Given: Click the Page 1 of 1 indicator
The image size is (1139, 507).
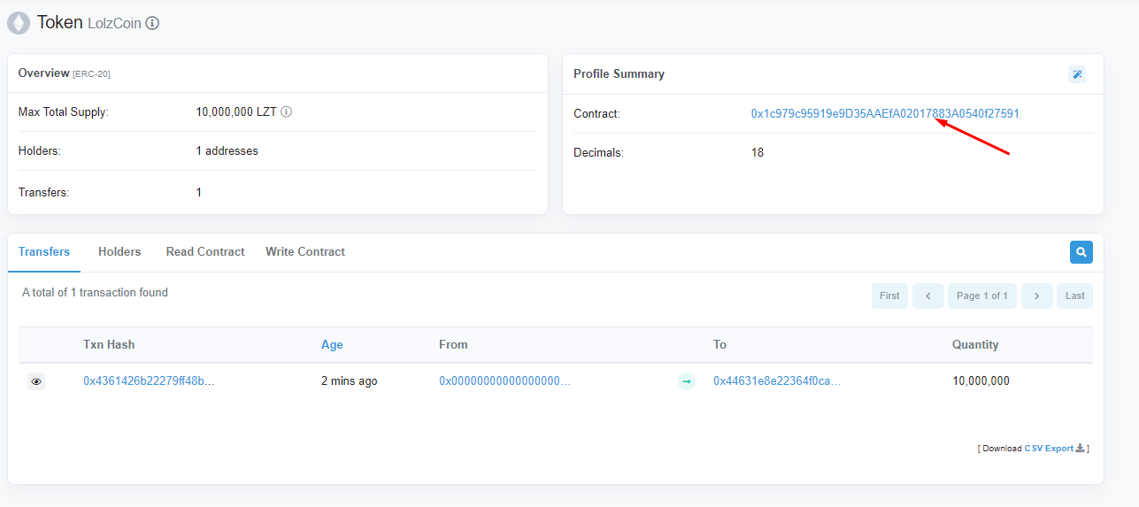Looking at the screenshot, I should [x=982, y=296].
